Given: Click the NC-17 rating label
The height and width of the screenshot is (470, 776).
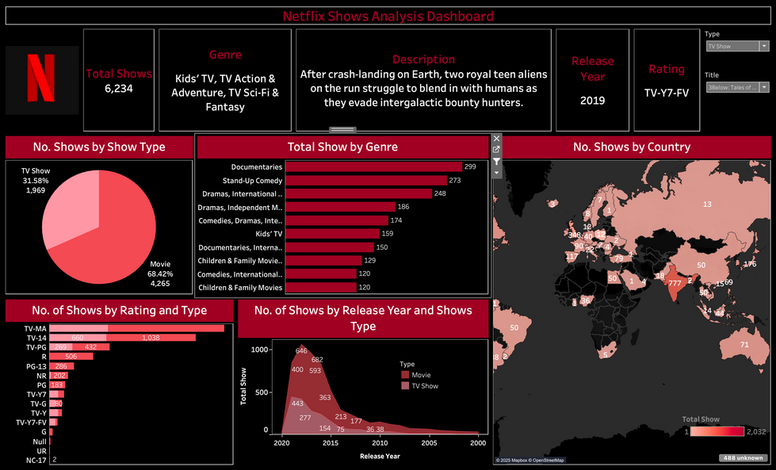Looking at the screenshot, I should [36, 460].
